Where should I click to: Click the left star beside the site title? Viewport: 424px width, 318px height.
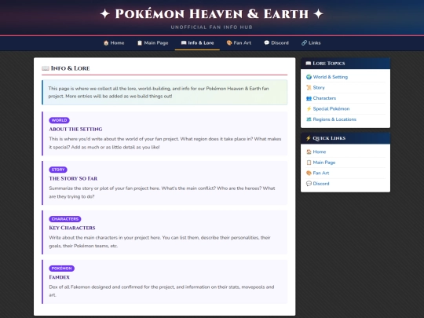pos(105,14)
